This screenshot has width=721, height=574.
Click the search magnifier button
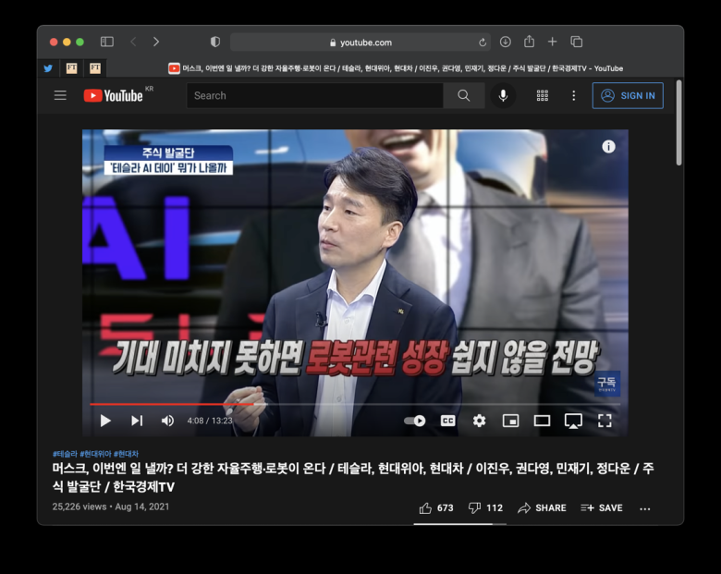tap(464, 96)
